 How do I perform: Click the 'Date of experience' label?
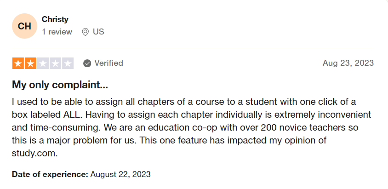(50, 174)
